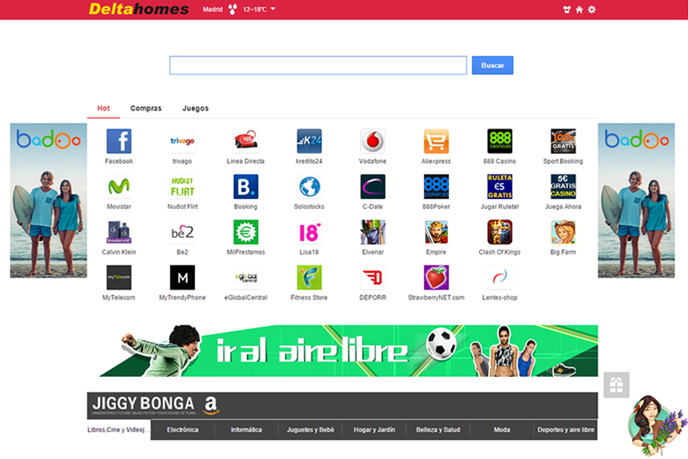The image size is (688, 459).
Task: Click the trivago site icon
Action: pyautogui.click(x=182, y=142)
